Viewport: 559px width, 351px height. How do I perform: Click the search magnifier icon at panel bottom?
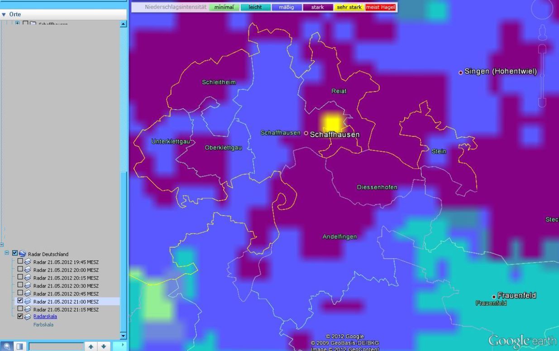7,346
